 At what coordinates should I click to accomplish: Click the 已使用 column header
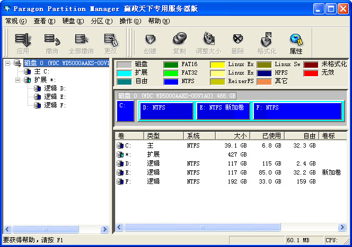tap(267, 136)
